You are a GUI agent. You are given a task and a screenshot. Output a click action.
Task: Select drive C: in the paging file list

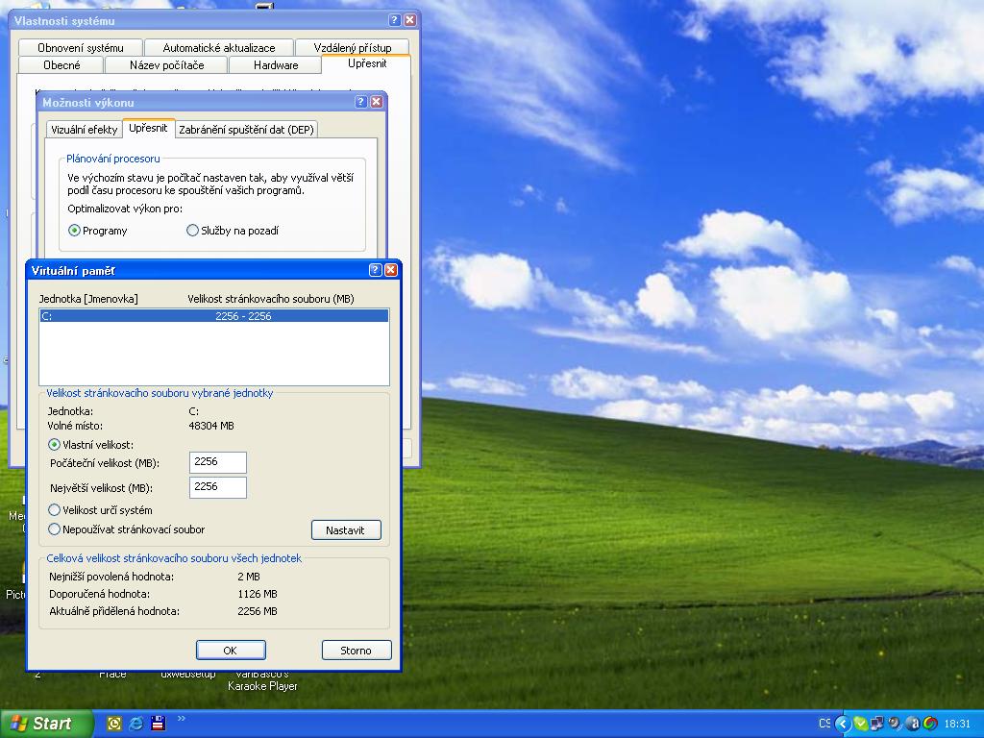(213, 316)
